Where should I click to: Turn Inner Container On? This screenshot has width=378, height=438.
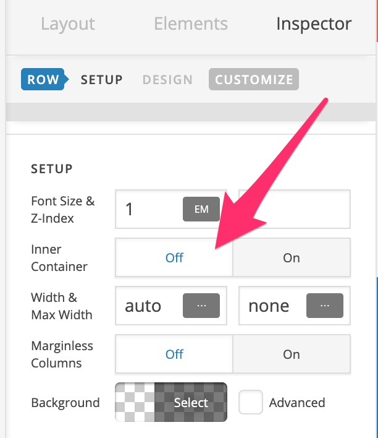[292, 257]
